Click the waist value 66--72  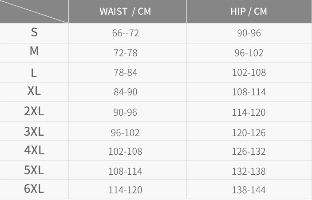point(125,33)
